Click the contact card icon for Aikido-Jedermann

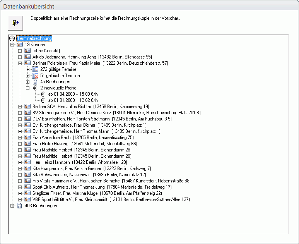point(27,57)
